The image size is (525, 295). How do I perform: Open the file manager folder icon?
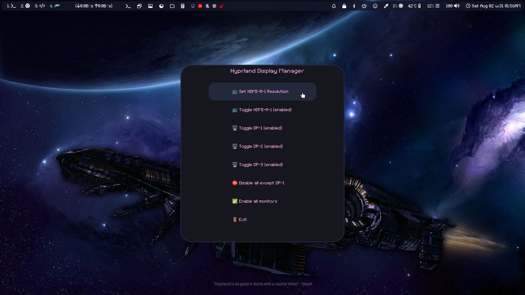[x=172, y=6]
